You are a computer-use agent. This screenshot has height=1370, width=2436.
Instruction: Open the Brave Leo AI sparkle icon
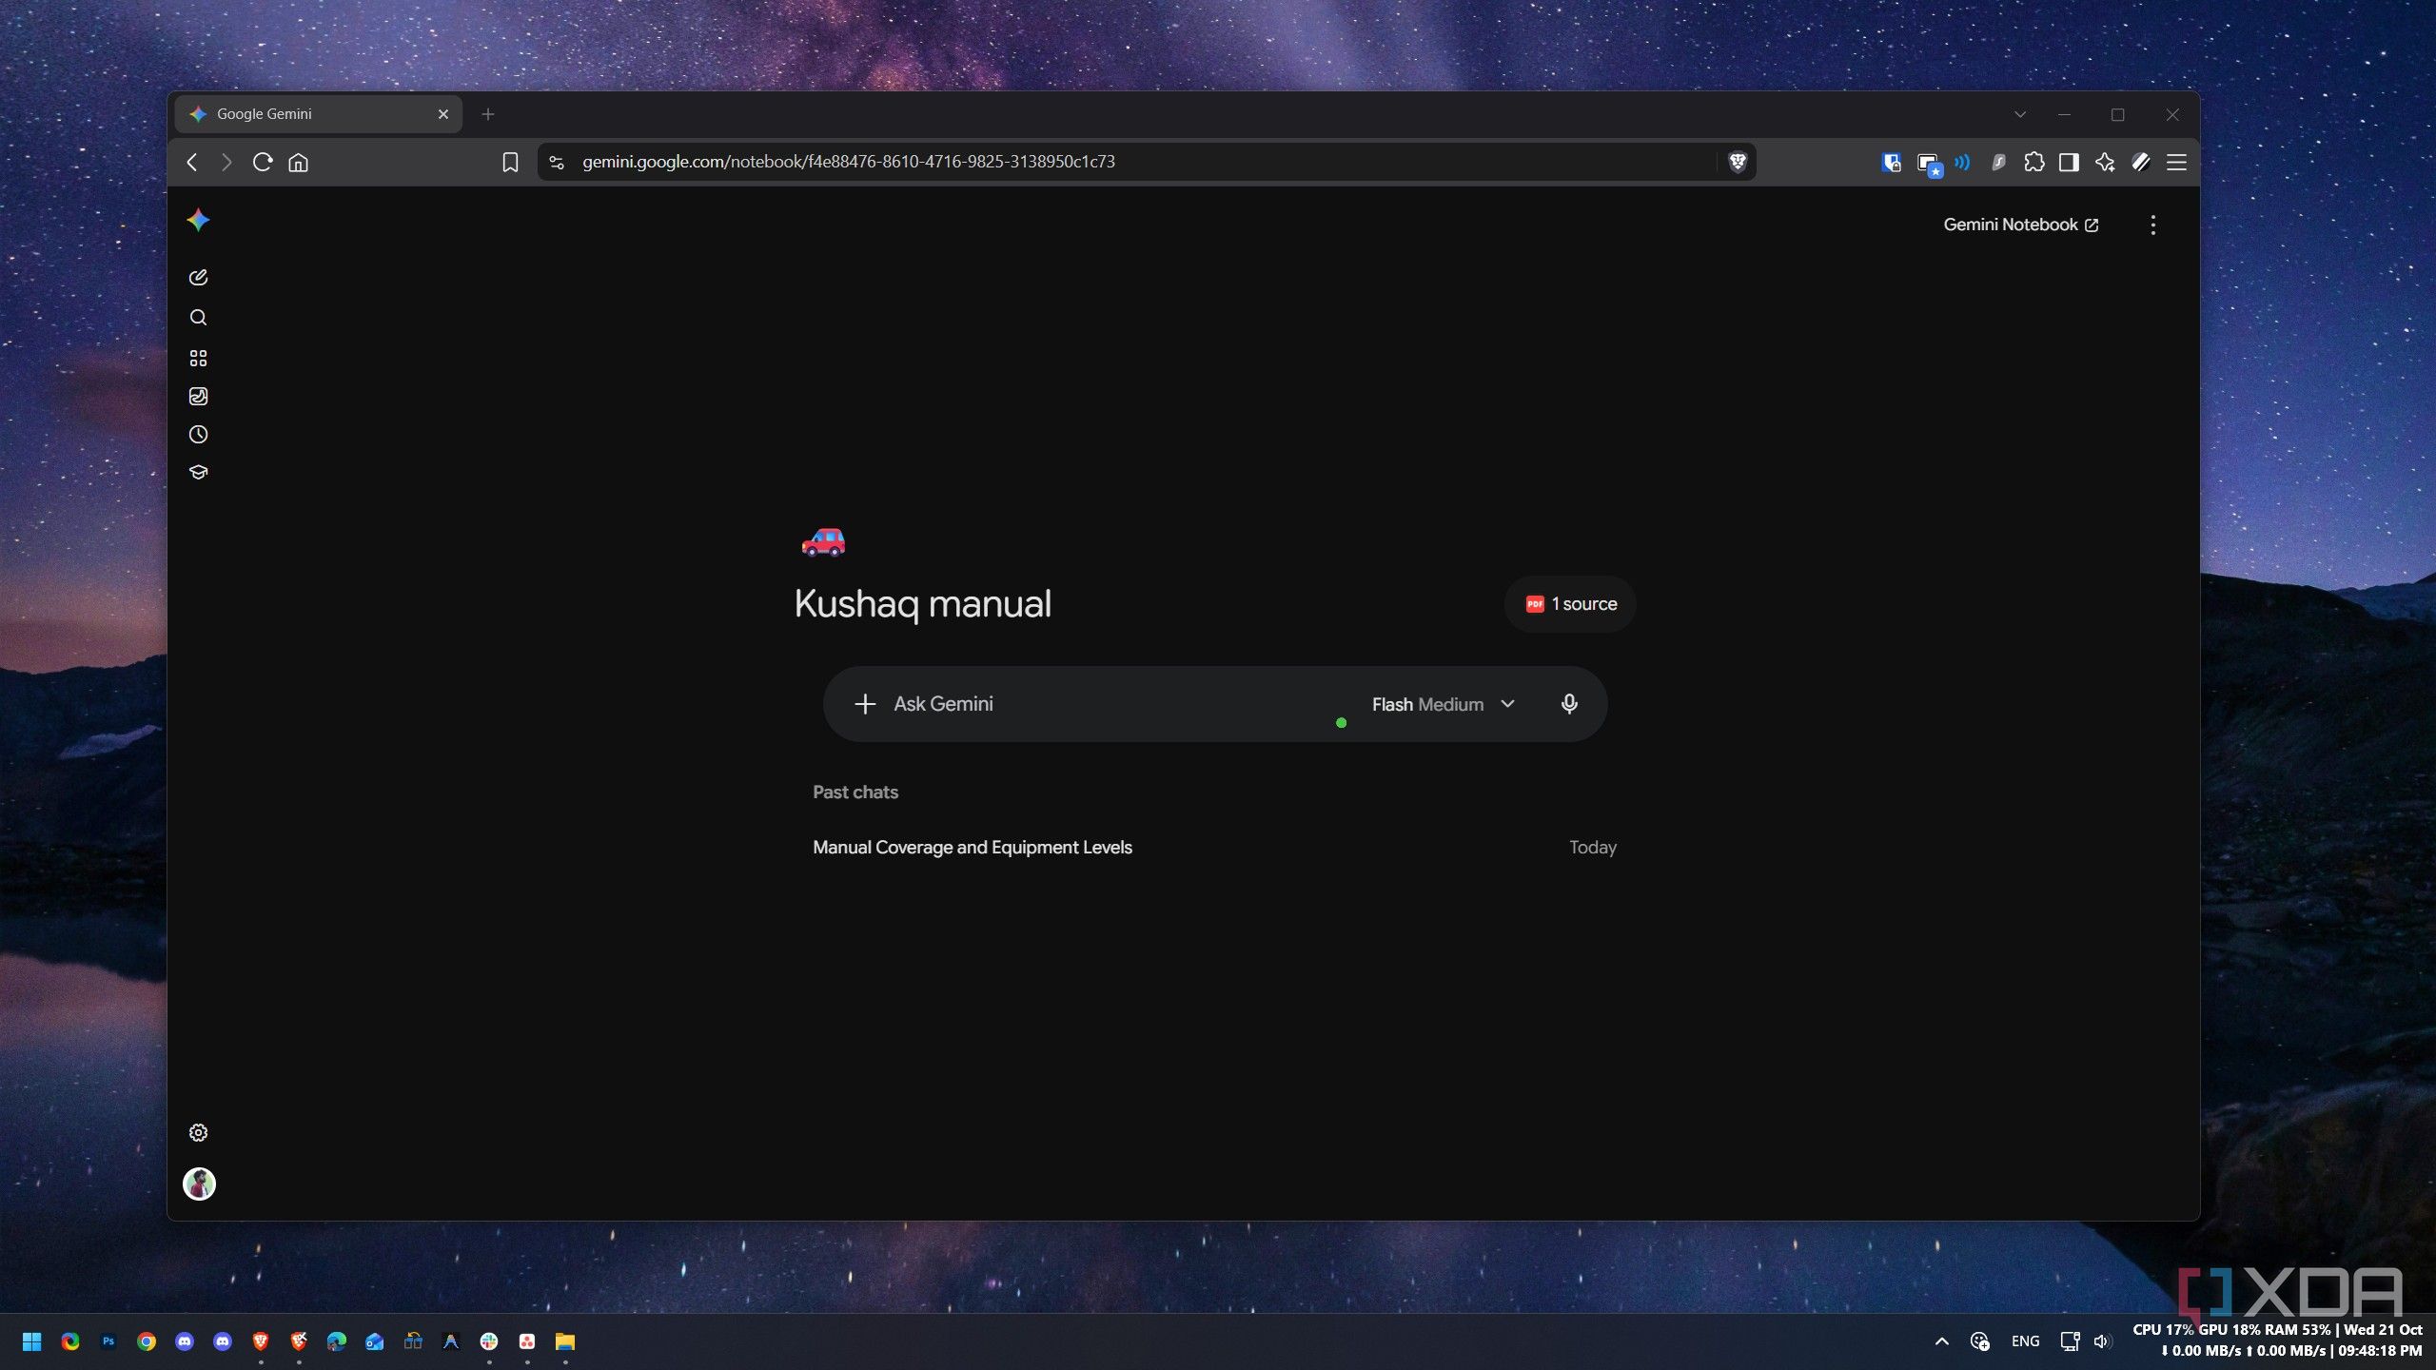coord(2105,163)
